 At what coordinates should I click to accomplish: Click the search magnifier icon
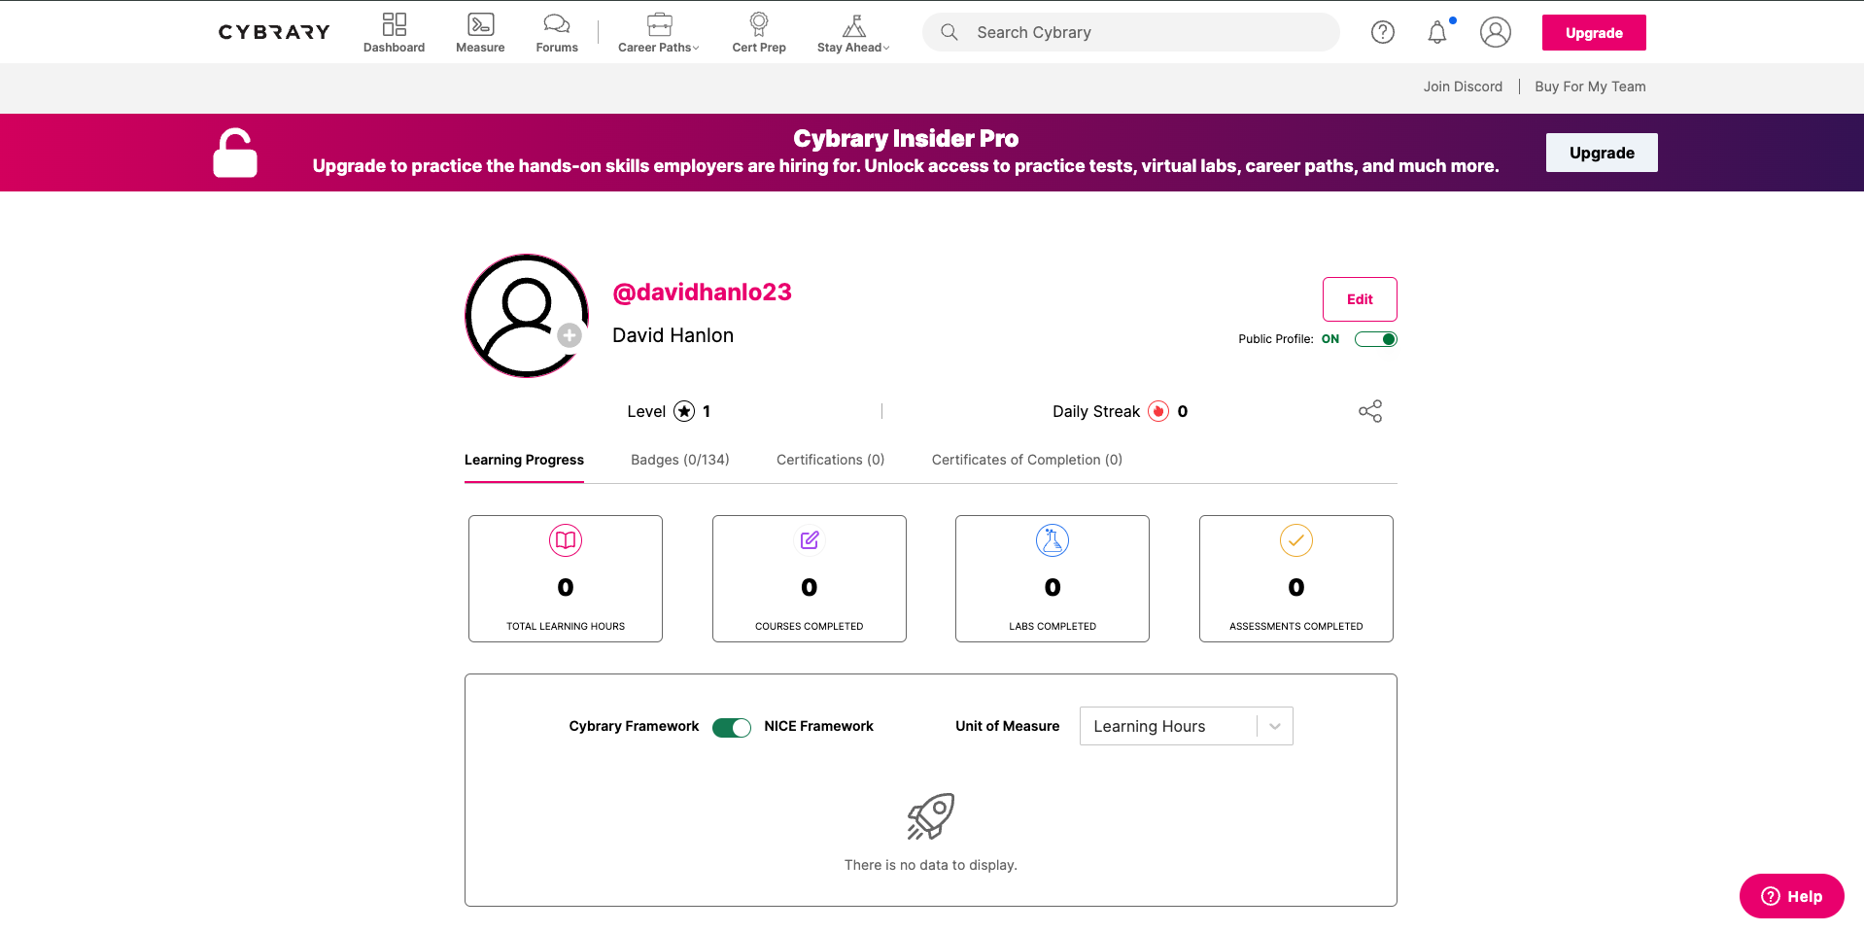click(x=949, y=32)
